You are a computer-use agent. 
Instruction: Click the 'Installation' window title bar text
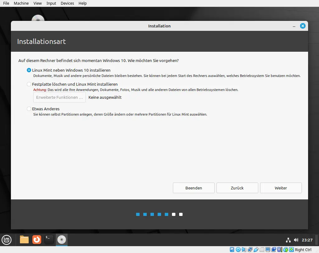(x=159, y=26)
